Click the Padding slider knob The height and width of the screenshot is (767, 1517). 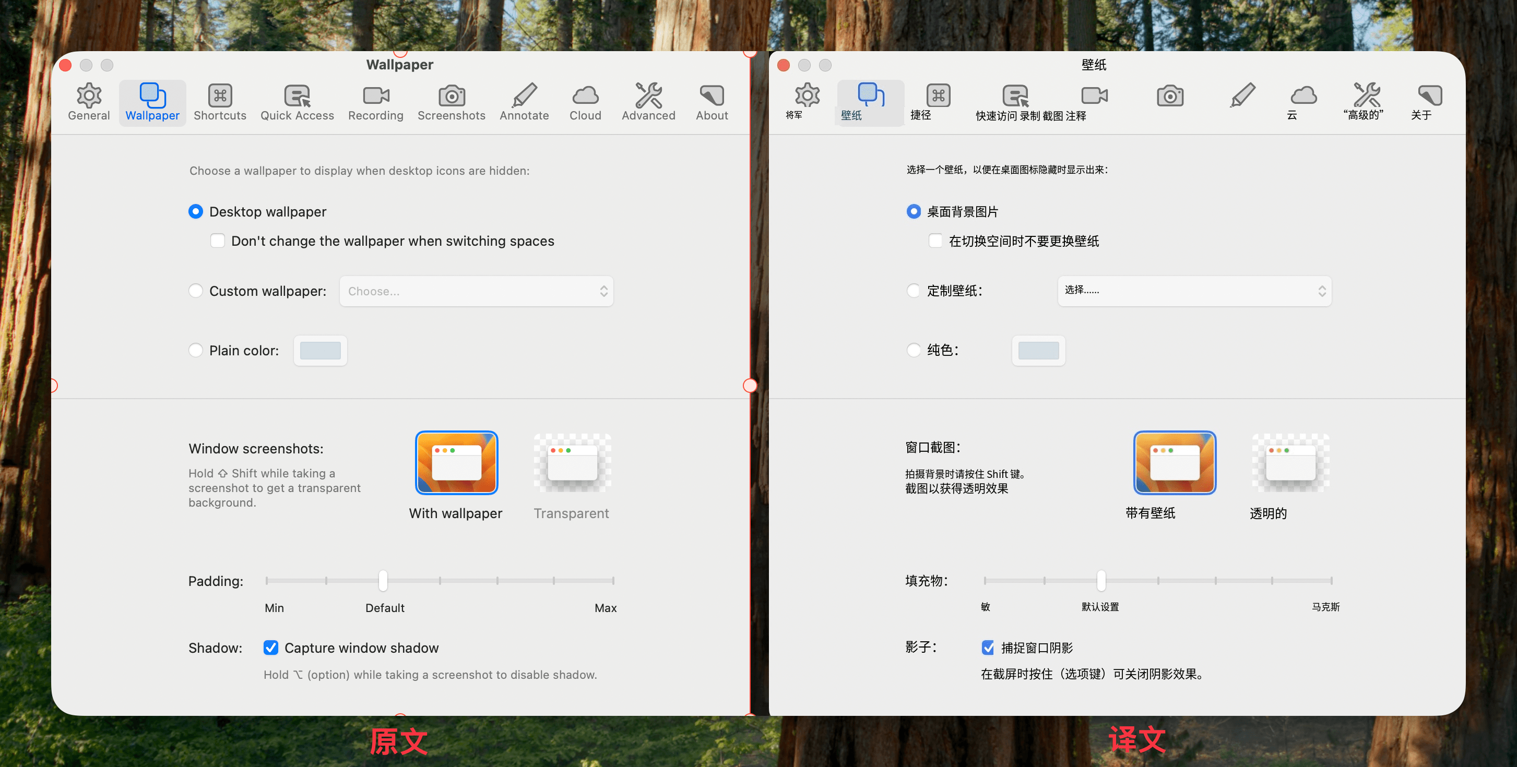pos(383,580)
